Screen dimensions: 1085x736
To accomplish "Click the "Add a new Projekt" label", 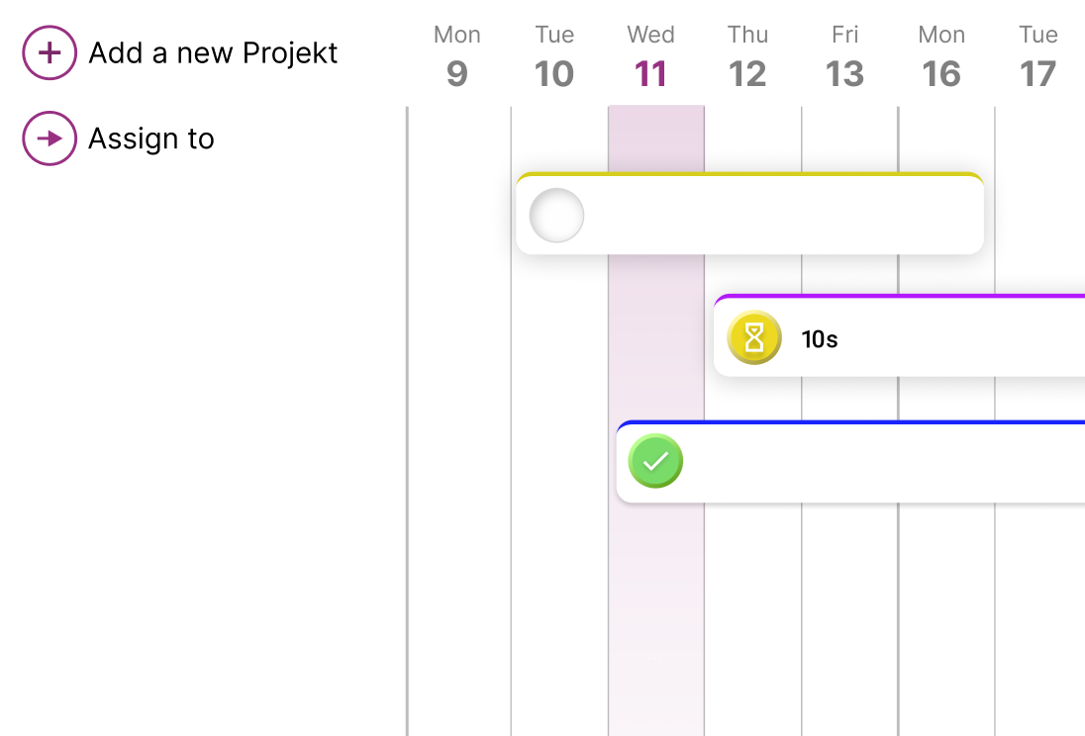I will [213, 52].
